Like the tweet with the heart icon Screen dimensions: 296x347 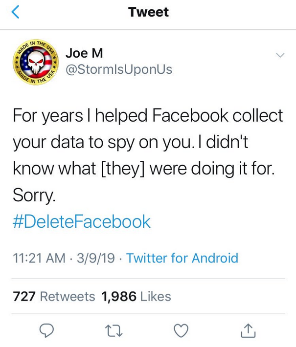[x=182, y=331]
